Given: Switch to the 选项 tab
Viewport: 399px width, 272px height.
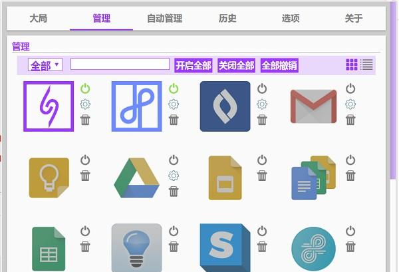Looking at the screenshot, I should tap(291, 19).
